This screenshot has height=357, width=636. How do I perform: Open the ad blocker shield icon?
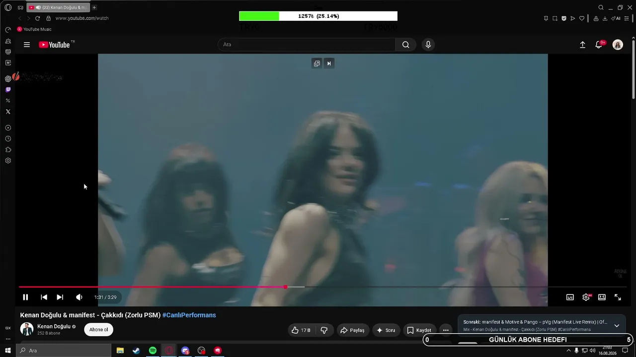(564, 18)
